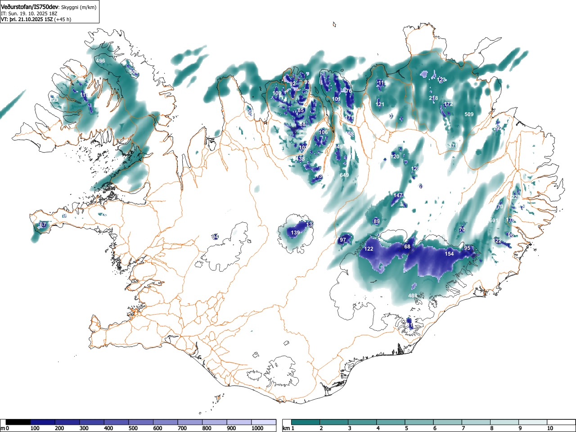
Task: Click the 96 visibility value
Action: pyautogui.click(x=510, y=235)
